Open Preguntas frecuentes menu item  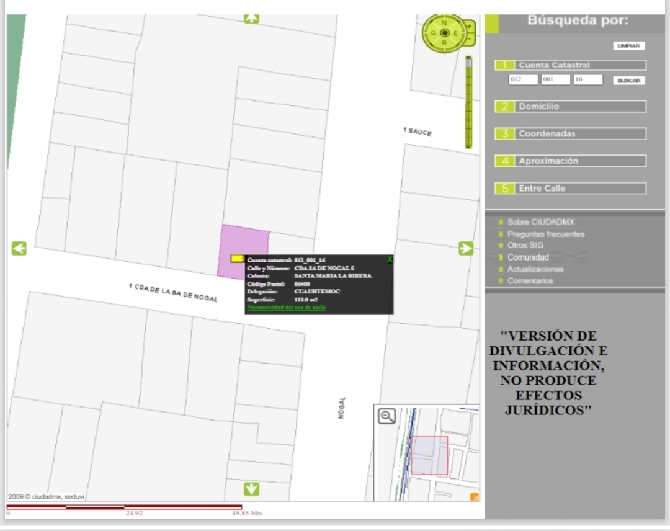[545, 234]
